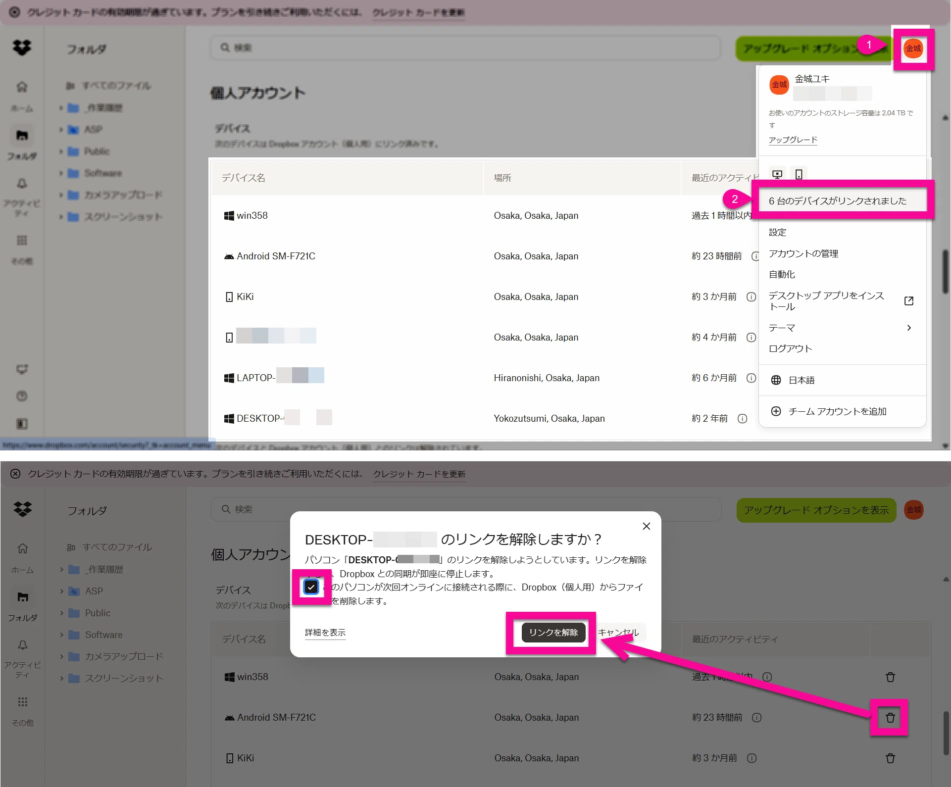Click the Dropbox logo in the lower screenshot

coord(22,509)
